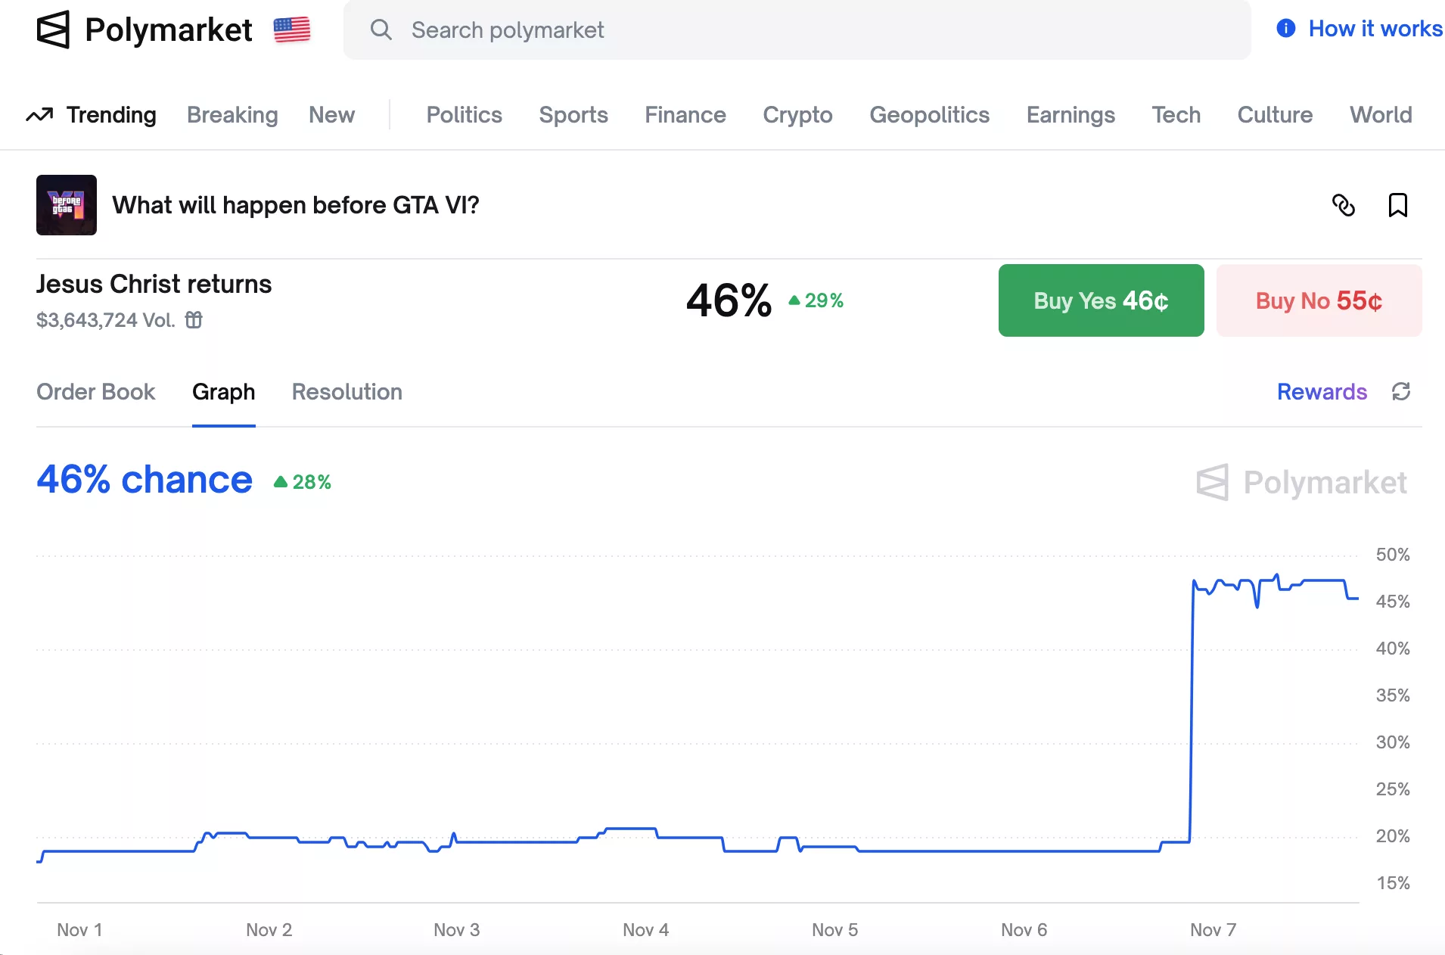Open the Rewards link
Screen dimensions: 1445x955
pyautogui.click(x=1322, y=391)
